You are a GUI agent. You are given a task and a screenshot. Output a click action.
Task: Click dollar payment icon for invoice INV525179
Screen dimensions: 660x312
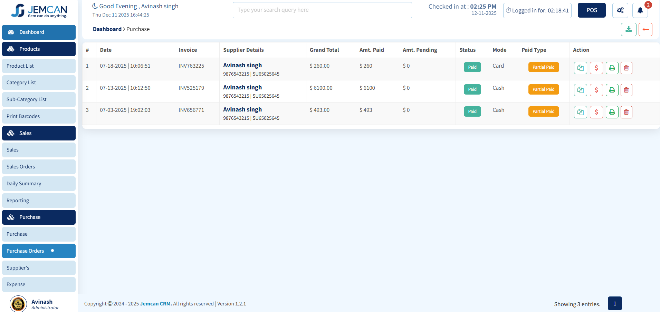coord(596,90)
